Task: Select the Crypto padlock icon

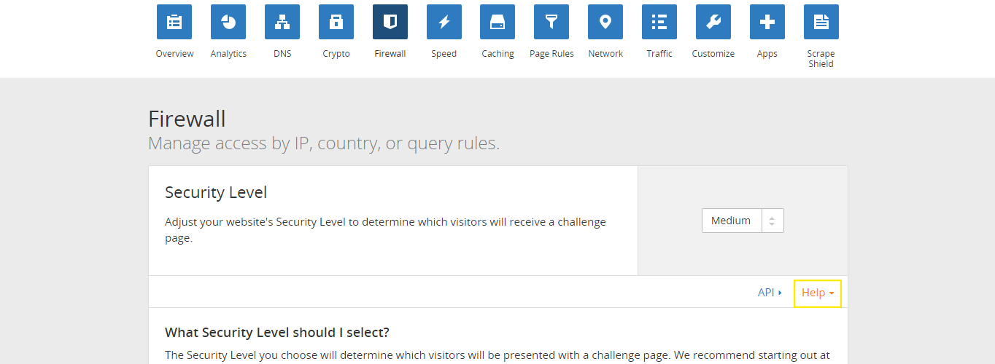Action: (x=336, y=22)
